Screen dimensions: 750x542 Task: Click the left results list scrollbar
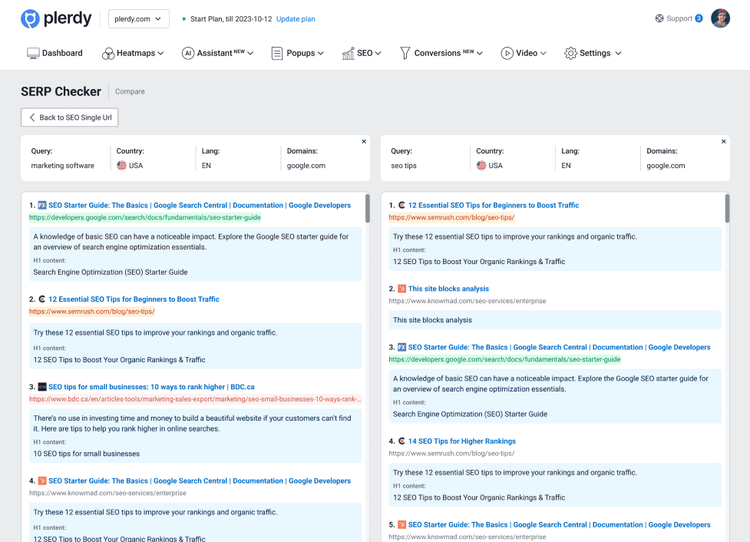point(367,209)
